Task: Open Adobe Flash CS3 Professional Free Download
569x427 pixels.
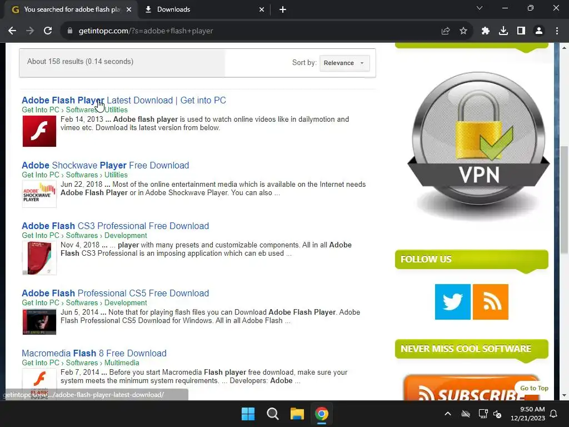Action: pos(116,226)
